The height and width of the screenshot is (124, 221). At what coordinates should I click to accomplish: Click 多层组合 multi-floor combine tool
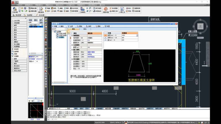coord(97,11)
